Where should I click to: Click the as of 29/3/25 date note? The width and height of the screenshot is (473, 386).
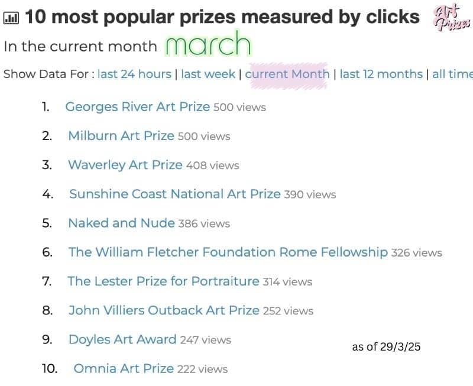386,347
